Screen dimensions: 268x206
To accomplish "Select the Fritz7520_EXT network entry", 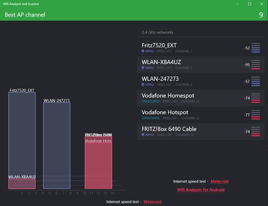I will pyautogui.click(x=159, y=45).
